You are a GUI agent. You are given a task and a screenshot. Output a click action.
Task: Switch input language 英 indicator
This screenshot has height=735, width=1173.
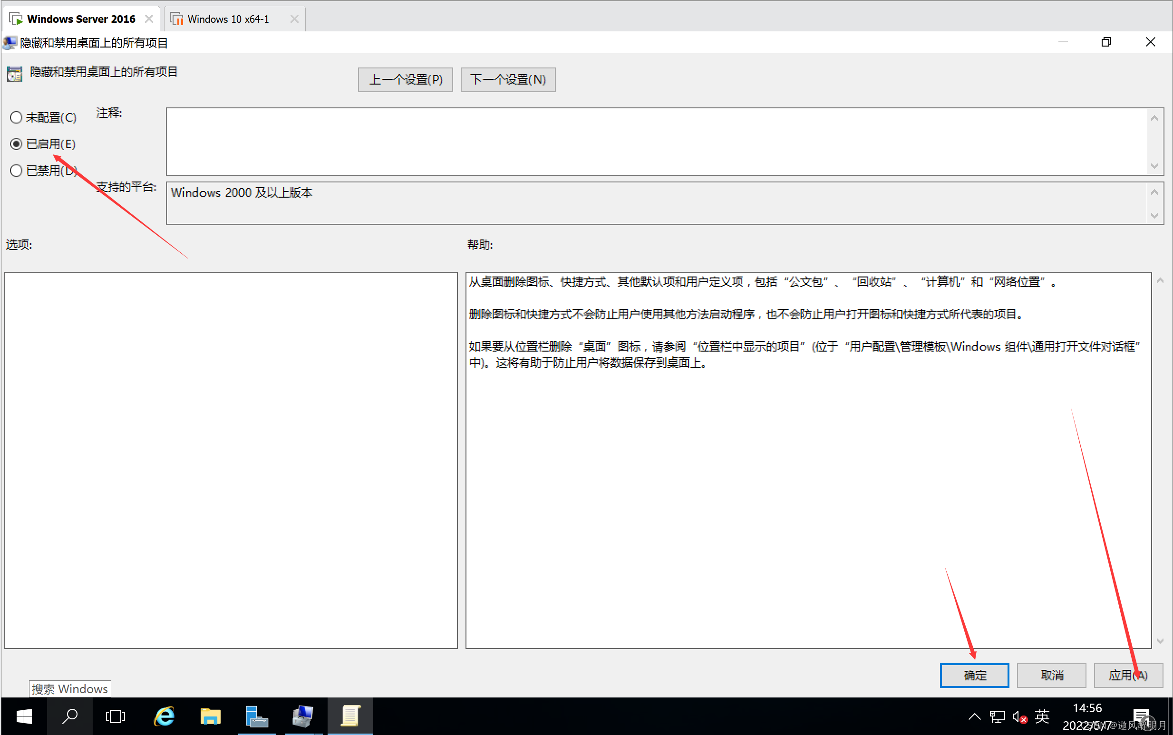tap(1042, 716)
